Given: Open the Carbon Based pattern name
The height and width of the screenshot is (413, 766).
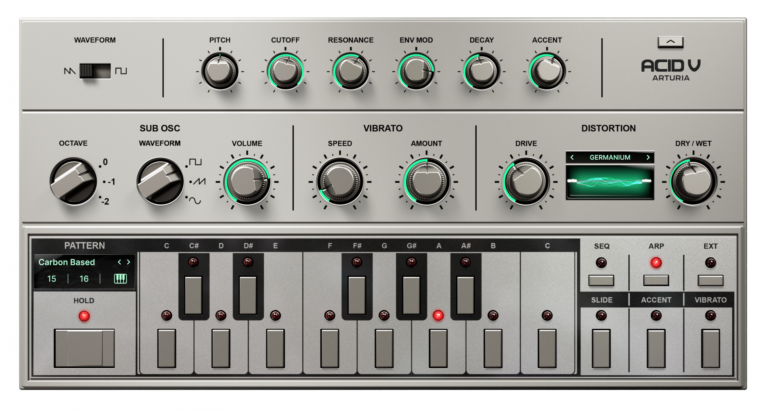Looking at the screenshot, I should click(x=67, y=262).
